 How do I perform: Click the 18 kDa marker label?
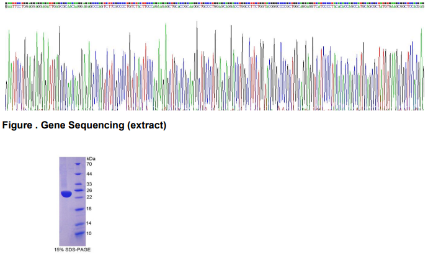89,209
